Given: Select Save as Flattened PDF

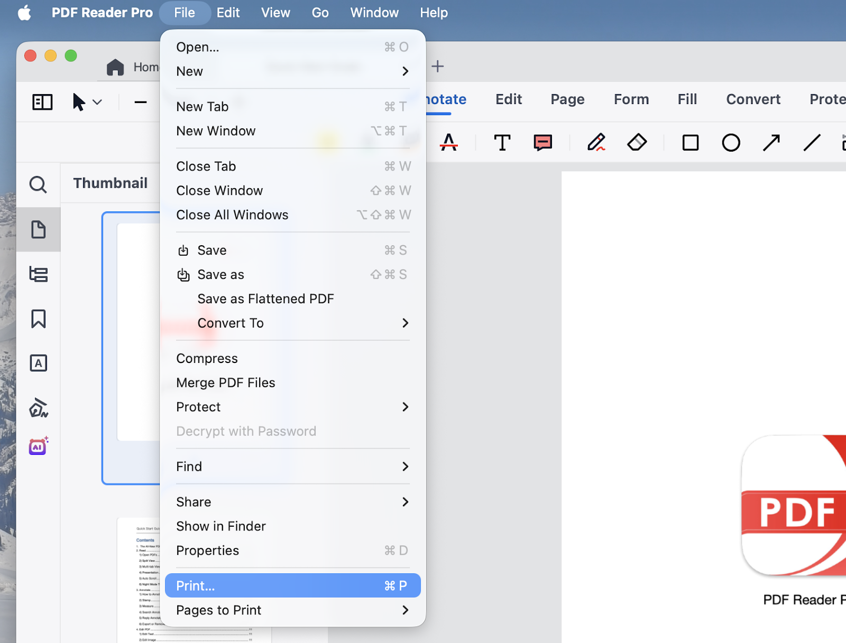Looking at the screenshot, I should (265, 299).
